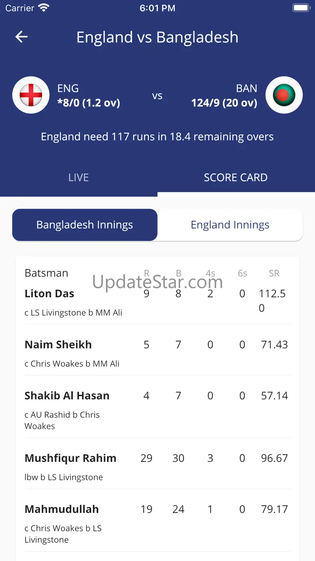Select Bangladesh Innings segment
Screen dimensions: 315x561
(x=85, y=225)
